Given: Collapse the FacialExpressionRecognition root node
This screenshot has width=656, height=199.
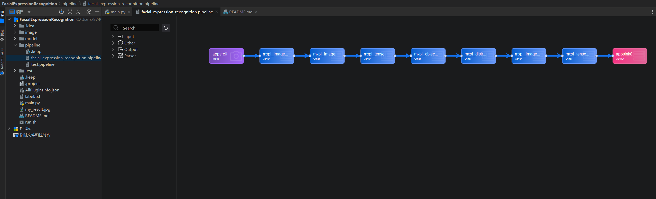Looking at the screenshot, I should tap(9, 19).
